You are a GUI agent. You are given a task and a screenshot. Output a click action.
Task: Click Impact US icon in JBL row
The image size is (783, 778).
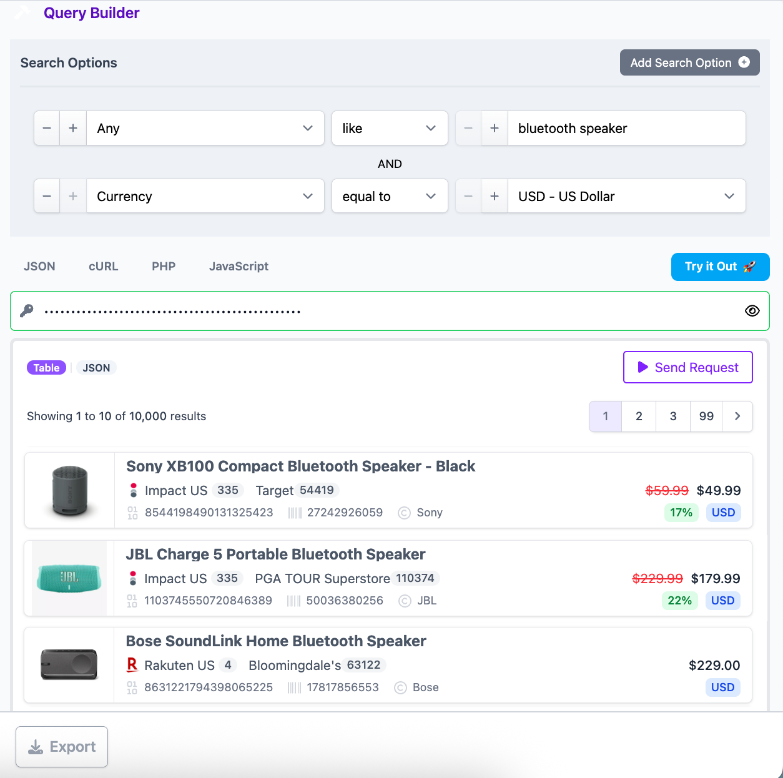132,578
